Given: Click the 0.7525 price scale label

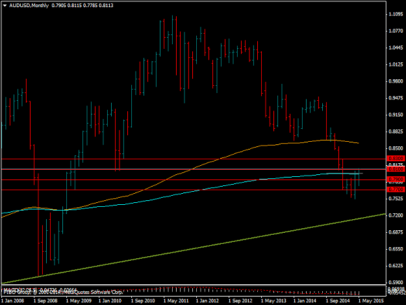Looking at the screenshot, I should pos(396,199).
